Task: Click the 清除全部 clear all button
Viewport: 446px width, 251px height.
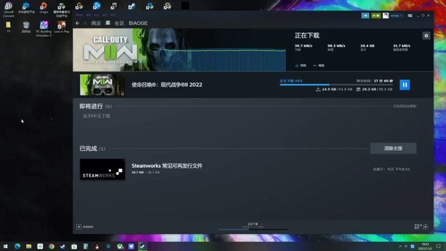Action: [393, 148]
